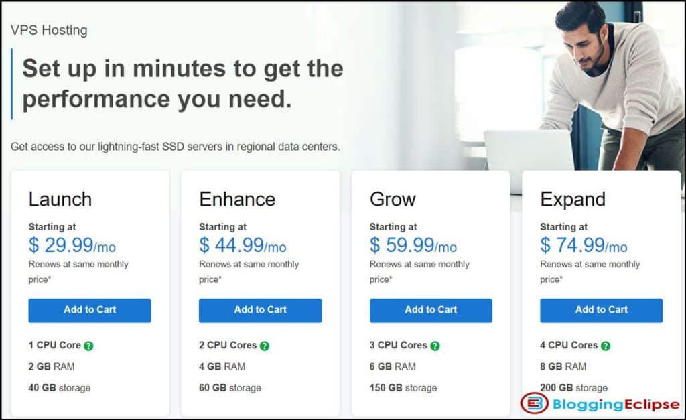Viewport: 686px width, 420px height.
Task: Click Add to Cart under the Grow plan
Action: tap(430, 310)
